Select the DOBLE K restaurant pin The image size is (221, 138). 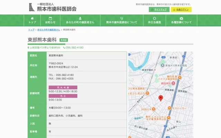point(154,109)
